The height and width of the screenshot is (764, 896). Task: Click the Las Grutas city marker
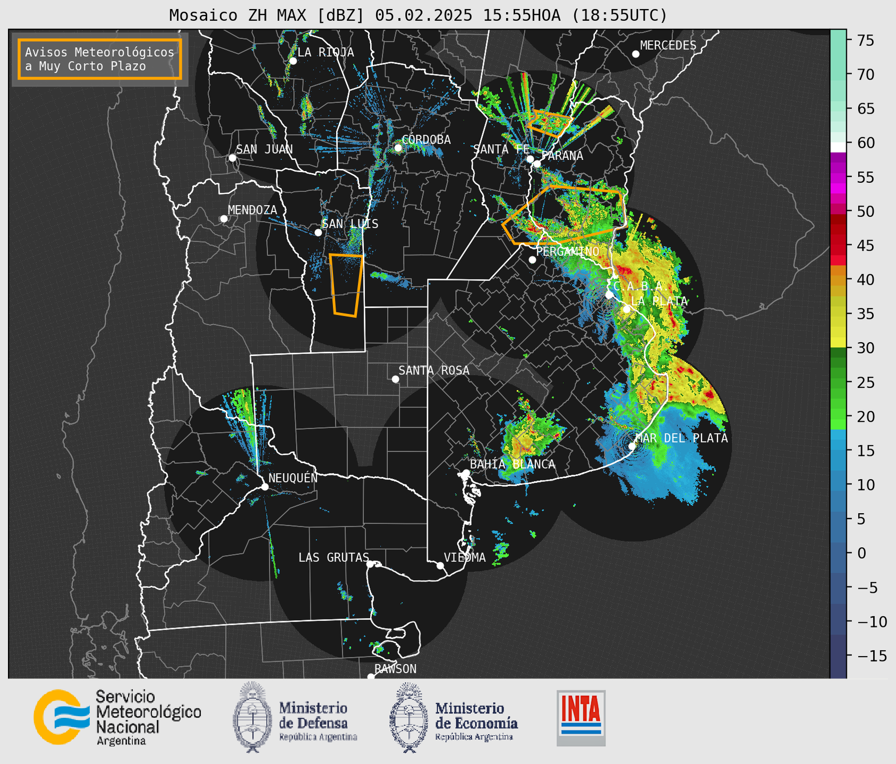pos(370,564)
